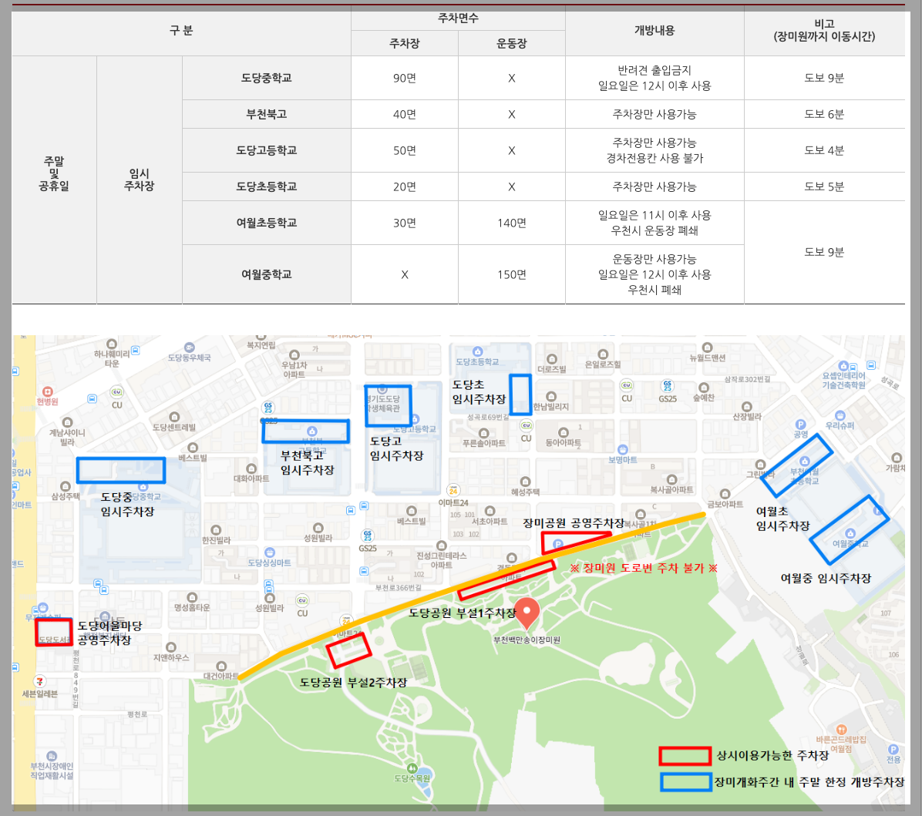
Task: Click the GS25 store icon beside 숲예찬
Action: click(668, 386)
